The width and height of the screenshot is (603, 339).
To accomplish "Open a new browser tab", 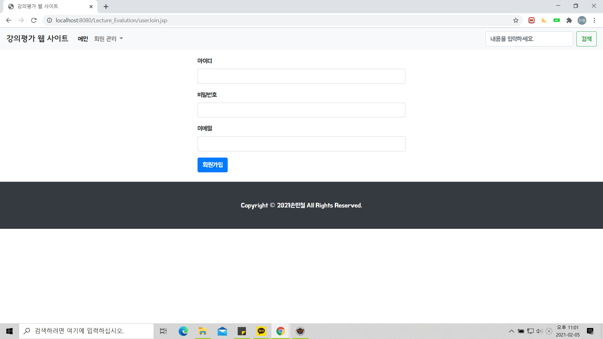I will 106,7.
